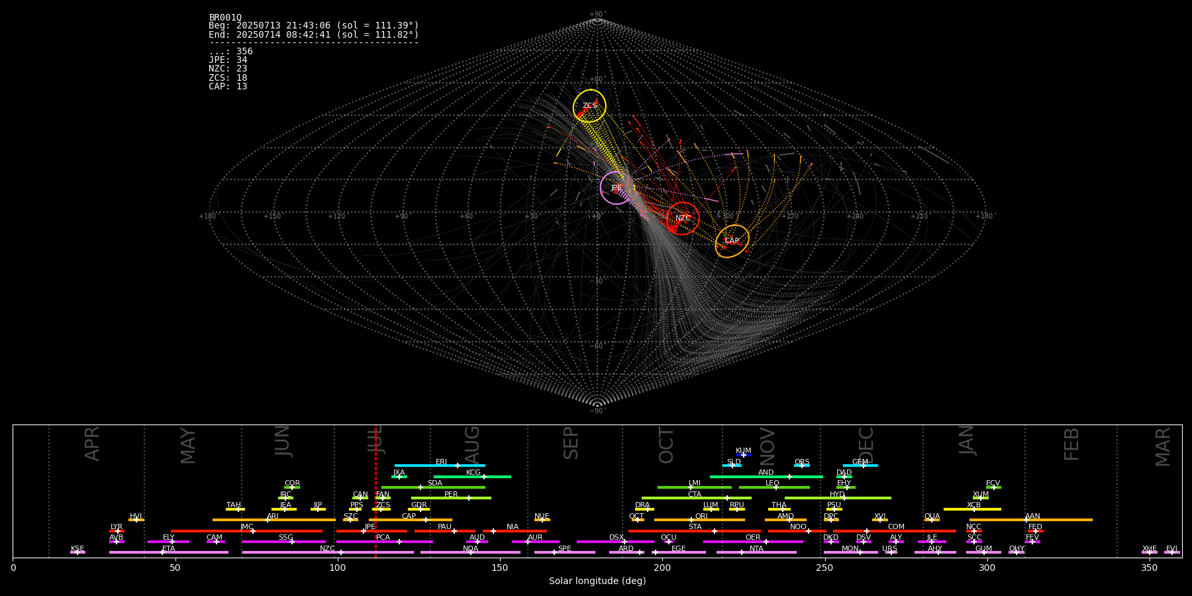1192x596 pixels.
Task: Click the APR month label in timeline
Action: [92, 444]
